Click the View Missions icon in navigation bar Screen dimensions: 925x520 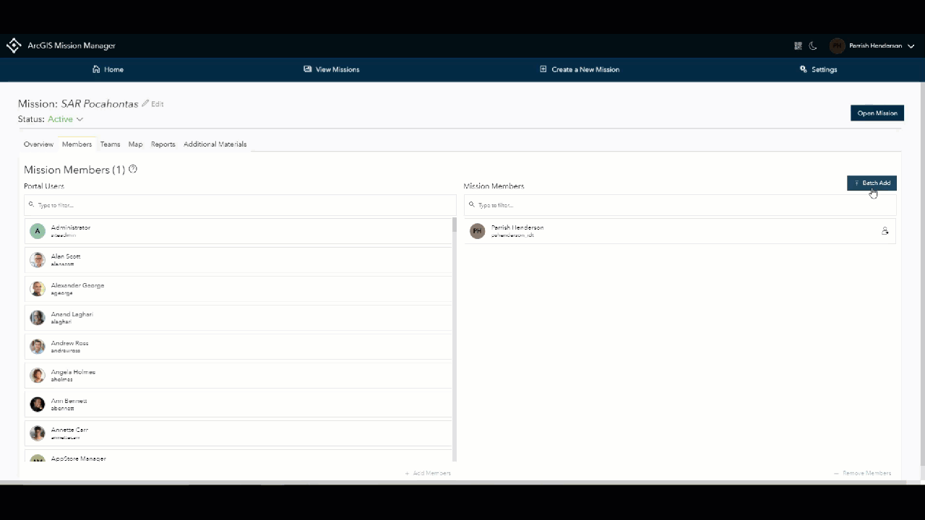pos(308,69)
